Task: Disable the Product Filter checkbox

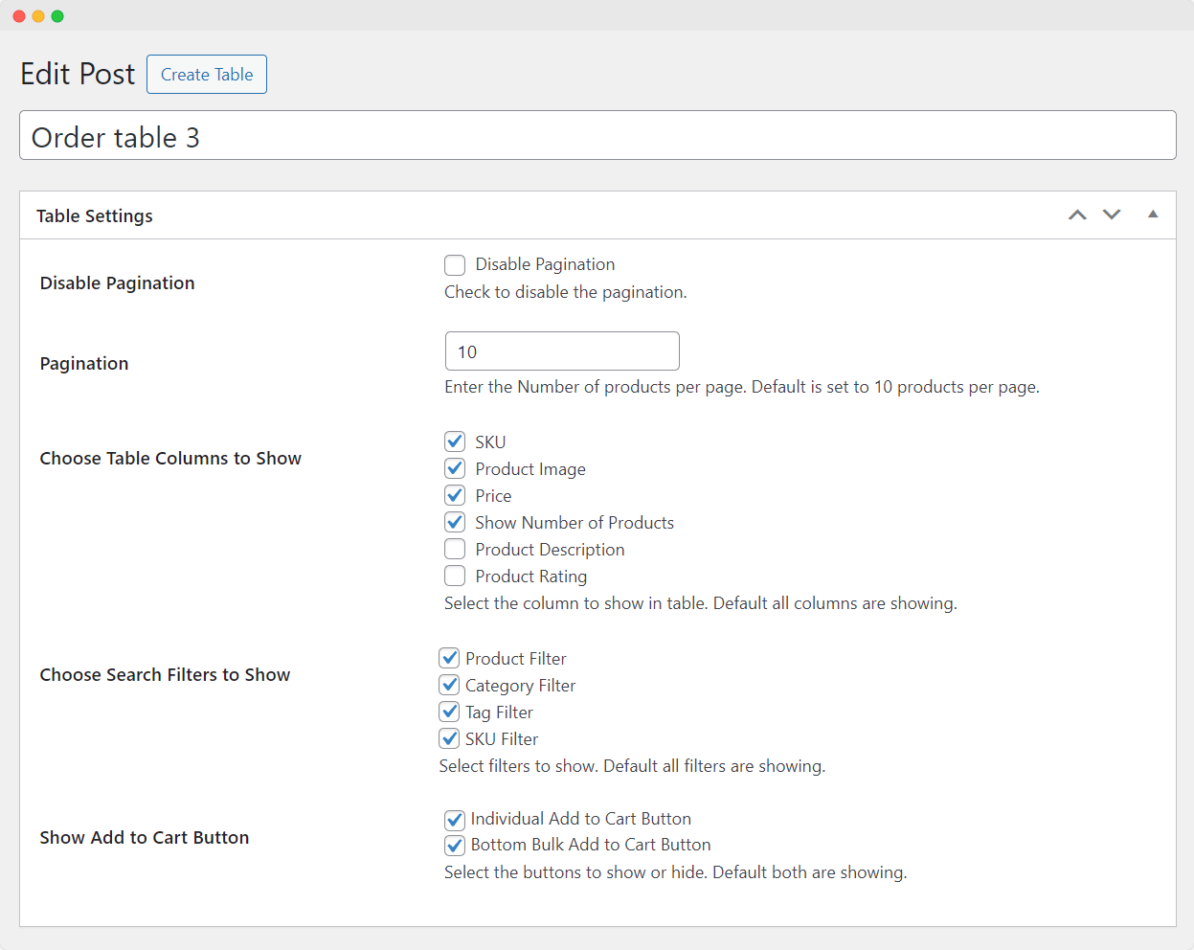Action: point(449,658)
